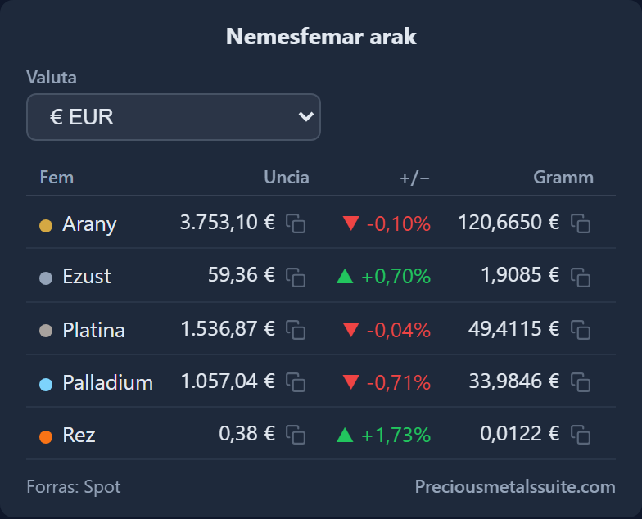This screenshot has height=519, width=642.
Task: Open the Valuta currency dropdown
Action: [x=174, y=117]
